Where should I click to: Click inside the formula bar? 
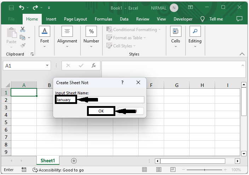tap(171, 69)
